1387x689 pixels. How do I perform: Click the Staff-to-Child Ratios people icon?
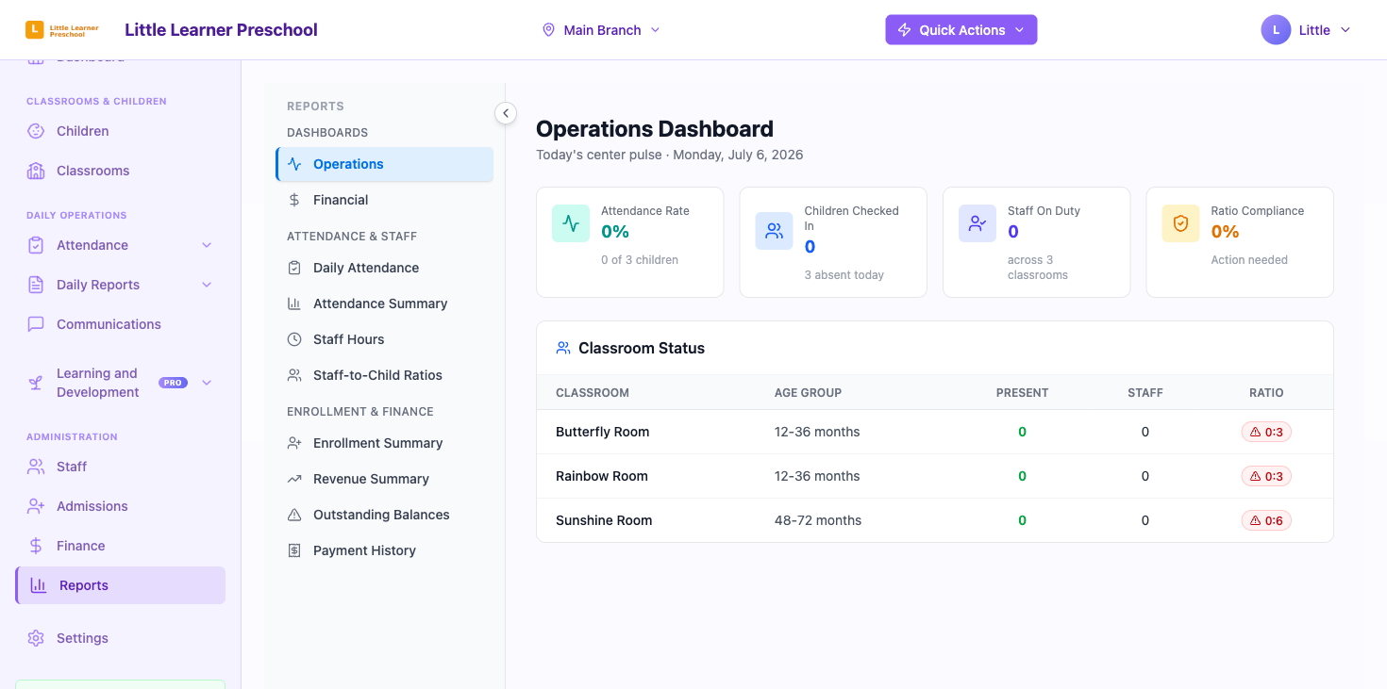[x=294, y=375]
